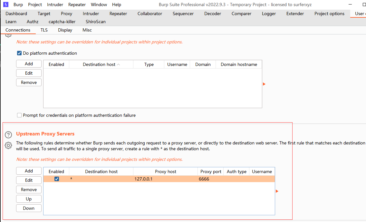
Task: Sort by Destination host in authentication table
Action: 101,64
